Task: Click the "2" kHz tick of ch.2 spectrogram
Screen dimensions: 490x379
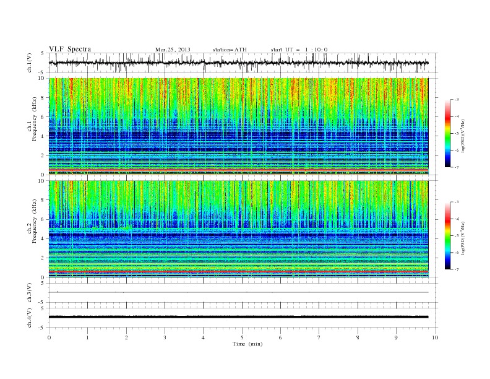Action: (43, 258)
